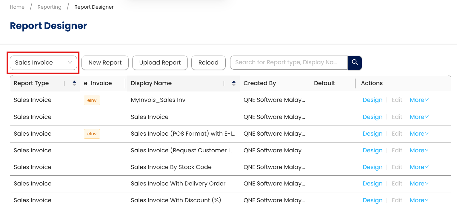This screenshot has height=207, width=457.
Task: Click the magnifier search button
Action: click(355, 63)
